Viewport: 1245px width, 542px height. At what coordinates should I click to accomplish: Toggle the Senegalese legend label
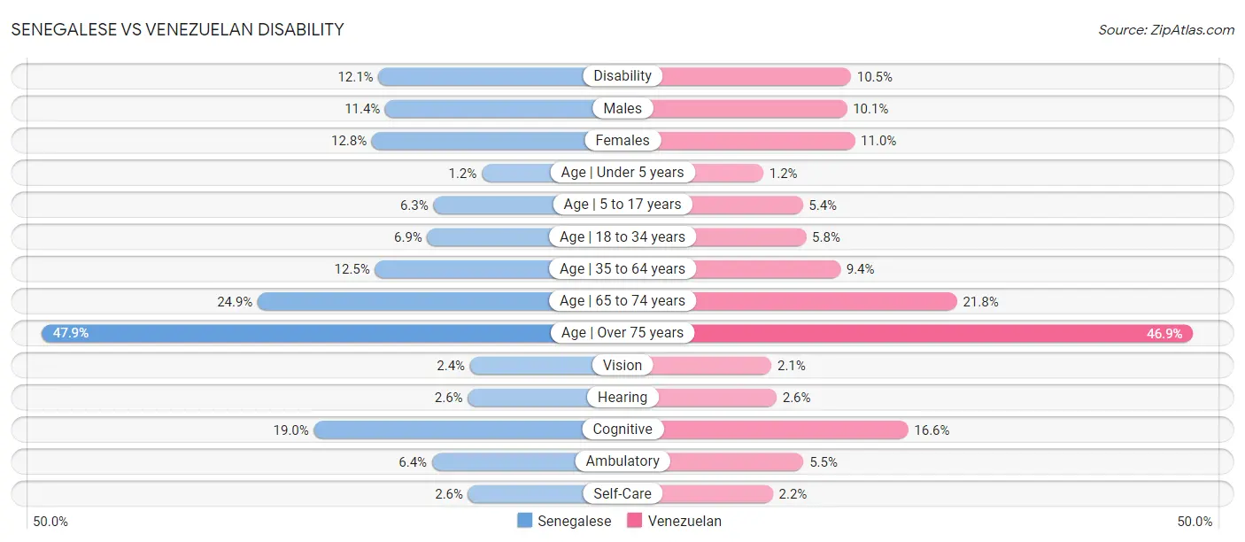point(575,521)
